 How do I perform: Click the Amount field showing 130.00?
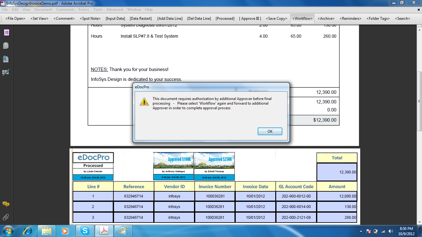(x=337, y=207)
